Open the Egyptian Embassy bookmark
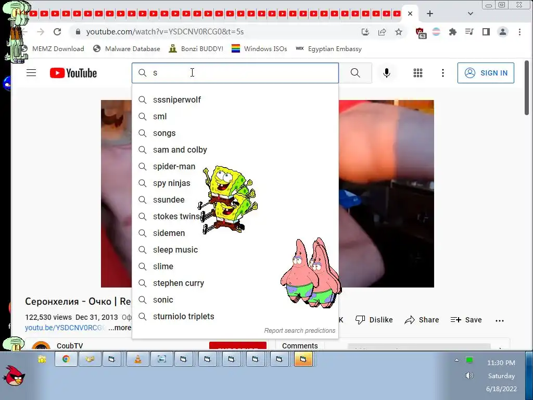The width and height of the screenshot is (533, 400). click(328, 48)
